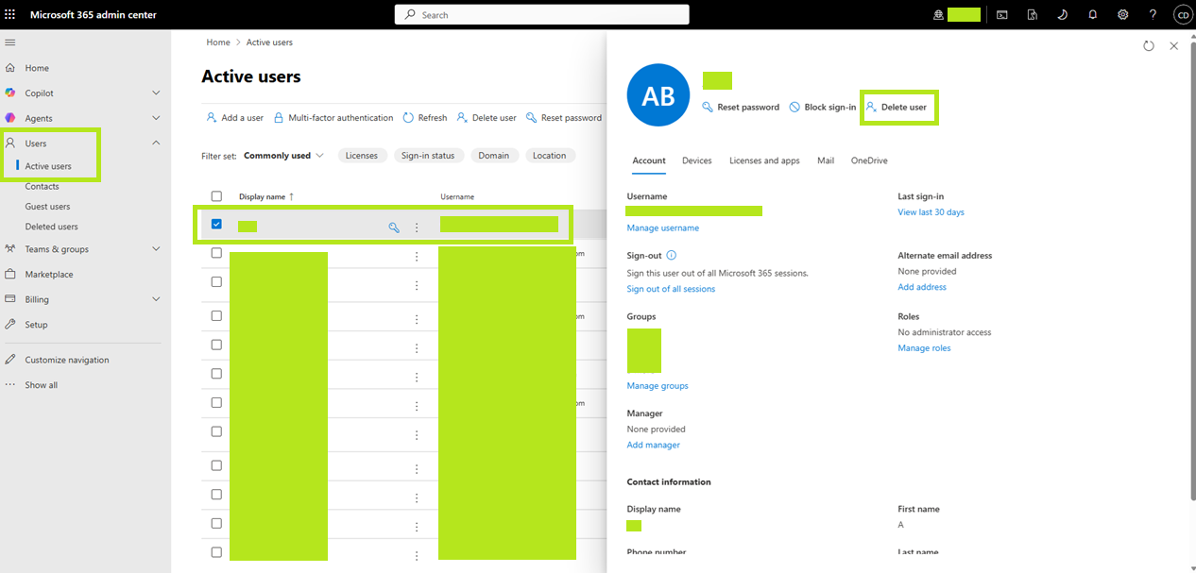Go to Active users in sidebar

(x=48, y=166)
